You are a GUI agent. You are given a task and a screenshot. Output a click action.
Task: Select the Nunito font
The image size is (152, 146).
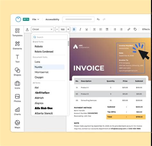pyautogui.click(x=49, y=67)
